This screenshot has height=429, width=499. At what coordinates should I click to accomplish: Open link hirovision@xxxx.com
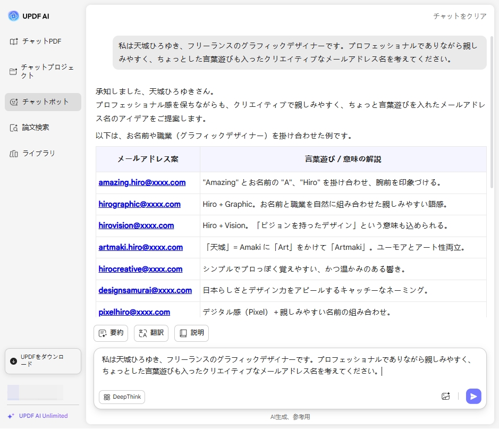point(136,225)
